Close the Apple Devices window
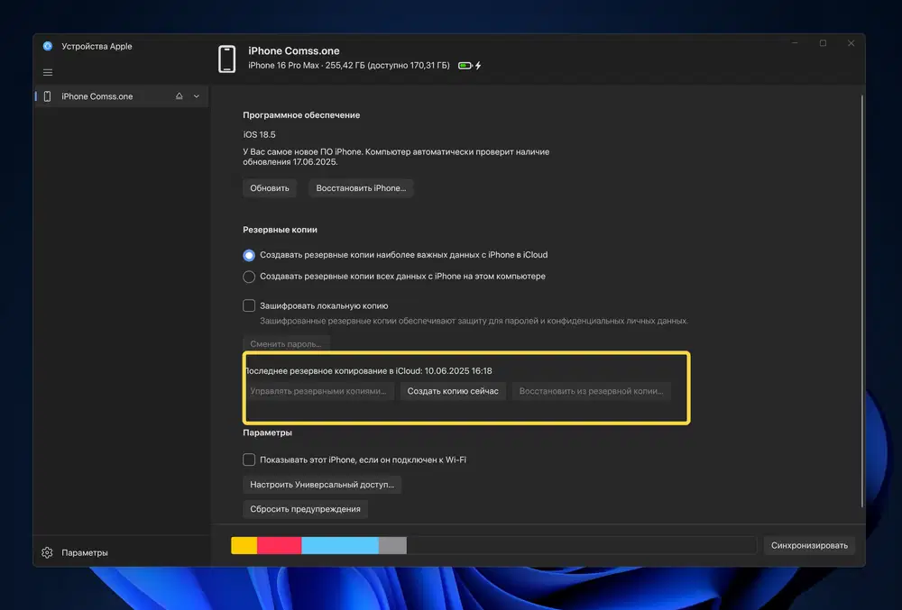The width and height of the screenshot is (902, 610). coord(851,43)
